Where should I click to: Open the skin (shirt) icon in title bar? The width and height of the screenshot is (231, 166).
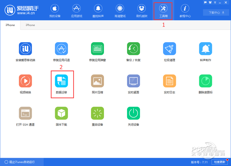point(210,2)
